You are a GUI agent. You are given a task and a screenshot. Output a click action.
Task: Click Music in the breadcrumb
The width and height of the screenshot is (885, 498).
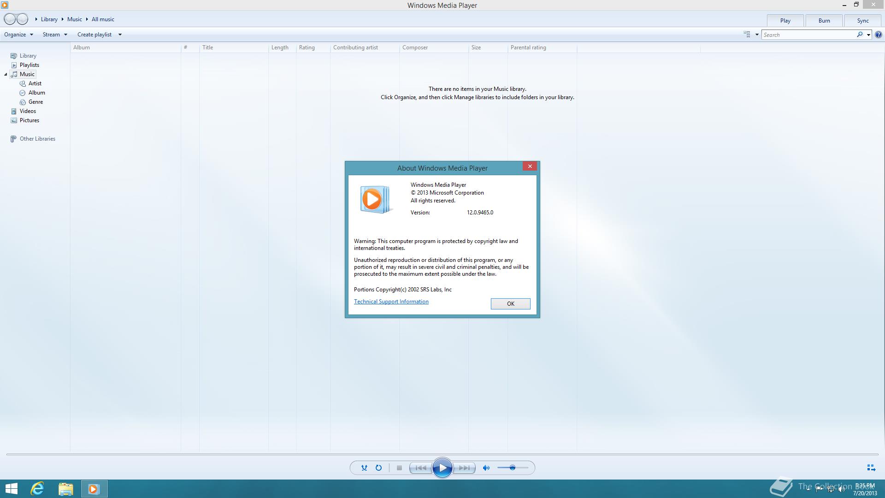75,19
